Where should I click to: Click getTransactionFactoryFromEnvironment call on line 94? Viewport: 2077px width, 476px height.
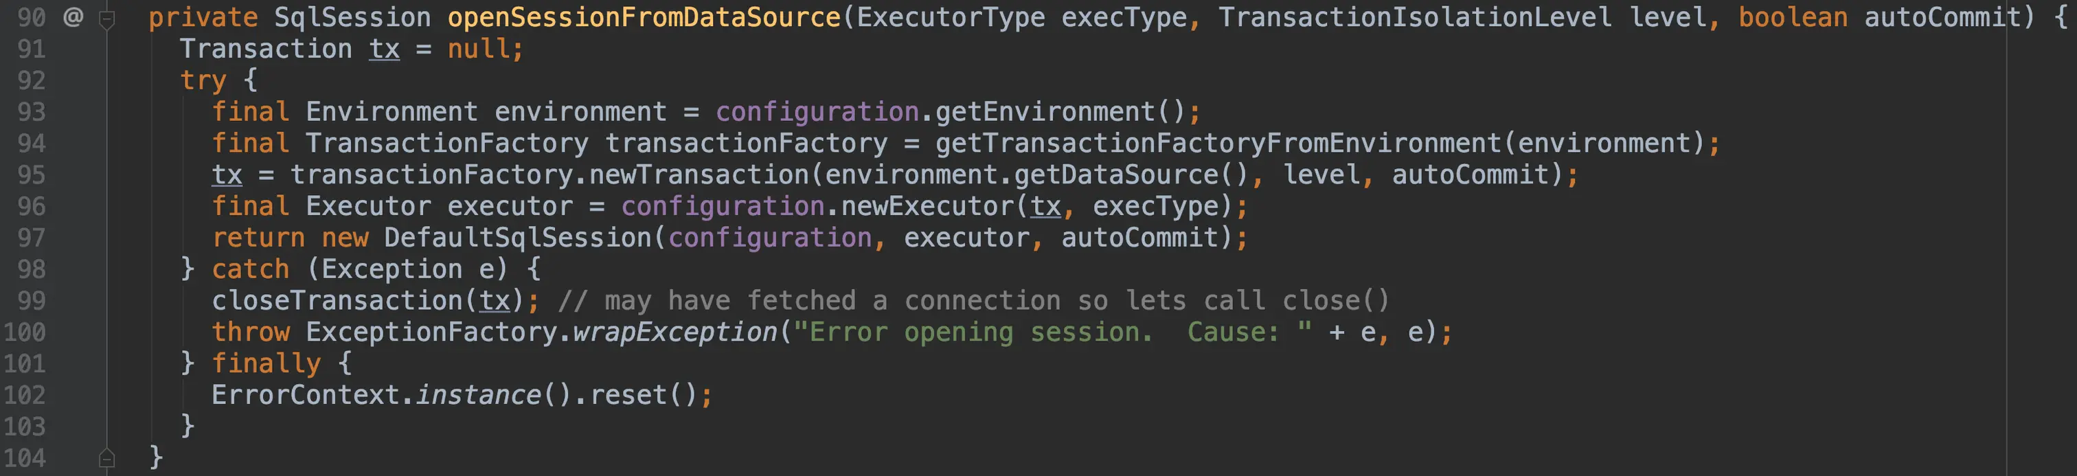point(1218,144)
